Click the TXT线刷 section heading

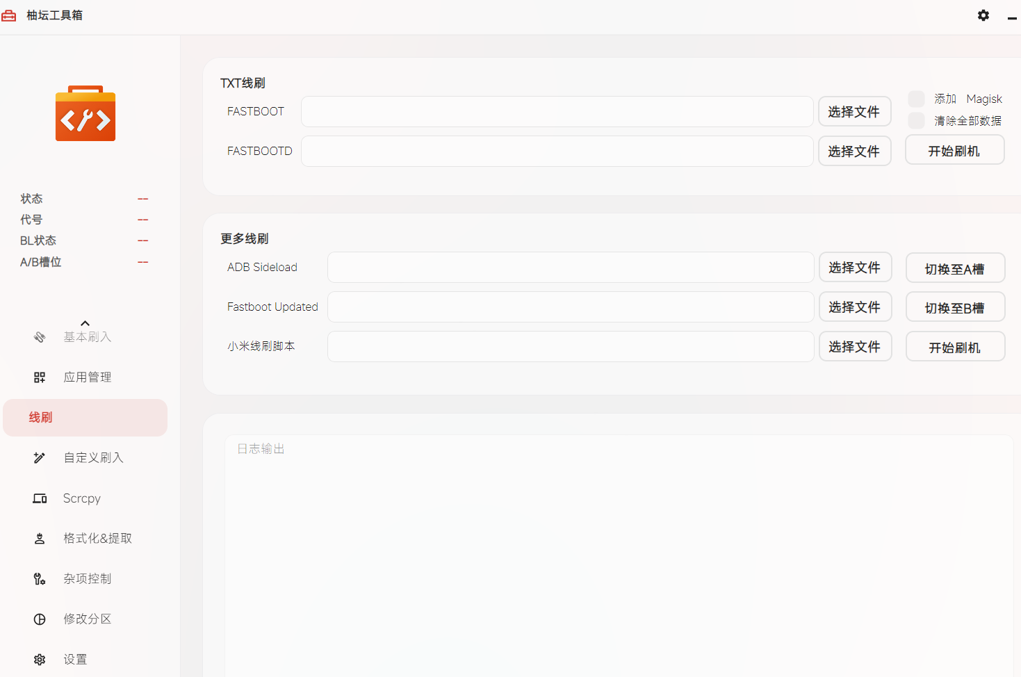tap(243, 83)
